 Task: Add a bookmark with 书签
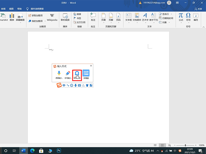[x=77, y=18]
